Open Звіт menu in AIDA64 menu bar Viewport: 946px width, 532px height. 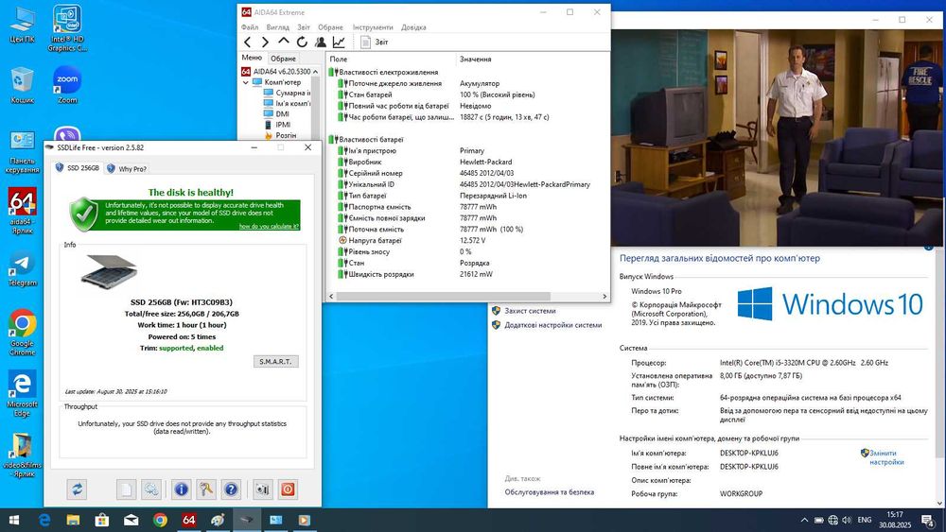(x=304, y=27)
